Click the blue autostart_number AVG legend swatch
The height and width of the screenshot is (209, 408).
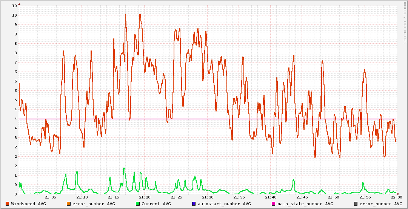[x=194, y=204]
